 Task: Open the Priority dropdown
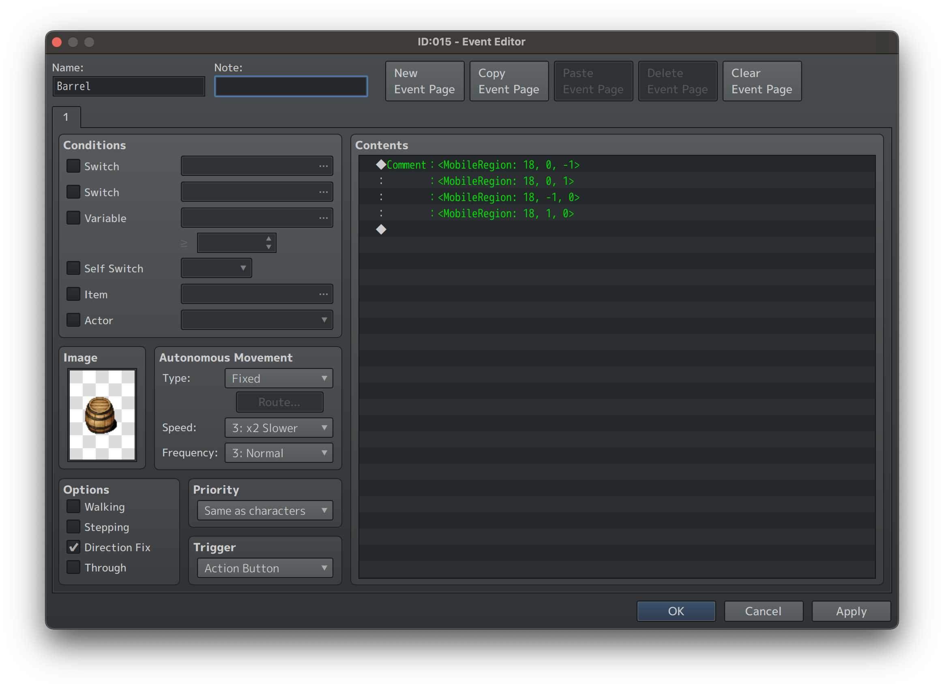pyautogui.click(x=265, y=511)
